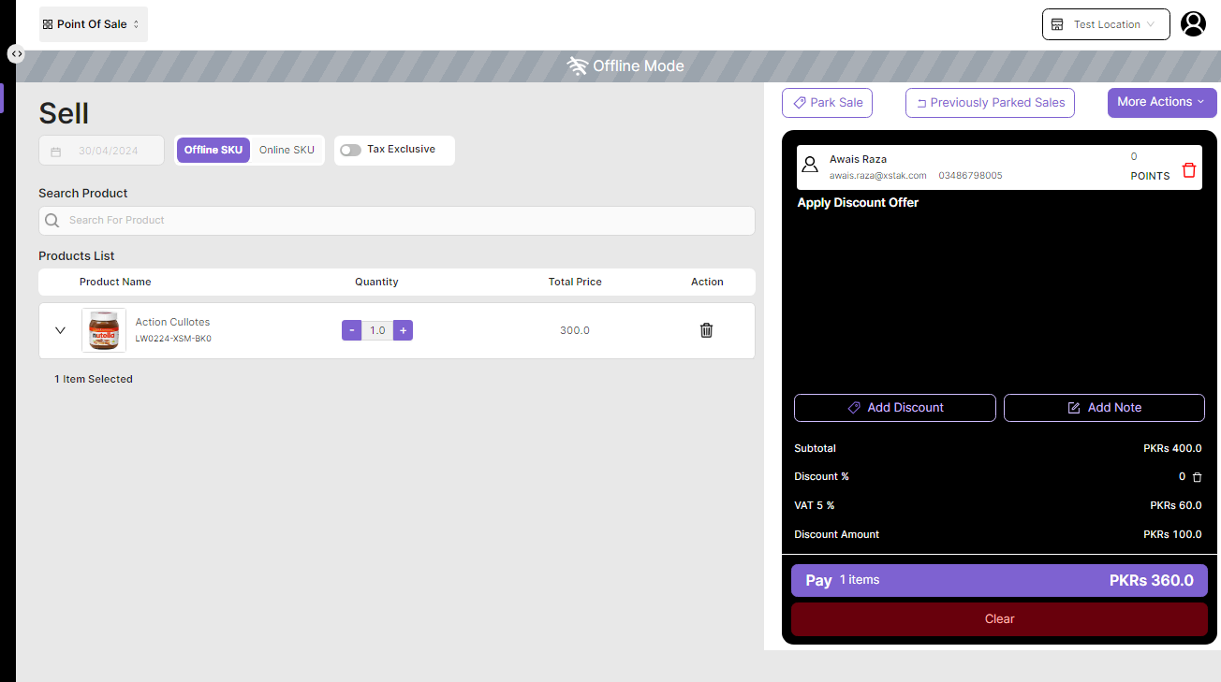
Task: Open the Test Location selector
Action: [x=1105, y=24]
